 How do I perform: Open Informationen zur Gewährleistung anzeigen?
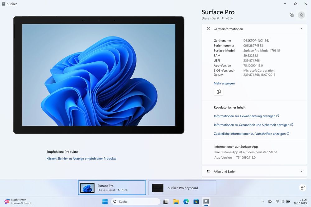tap(244, 116)
